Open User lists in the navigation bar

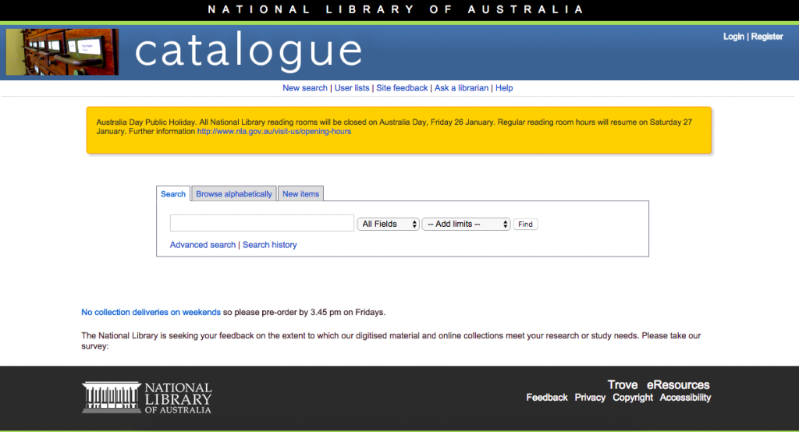(x=352, y=88)
